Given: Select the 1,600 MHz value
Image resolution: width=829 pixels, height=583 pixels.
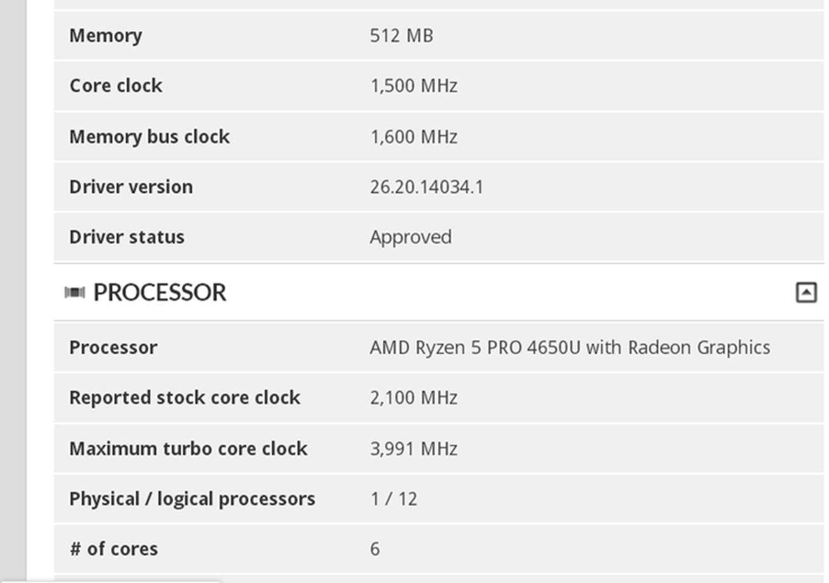Looking at the screenshot, I should (x=413, y=137).
